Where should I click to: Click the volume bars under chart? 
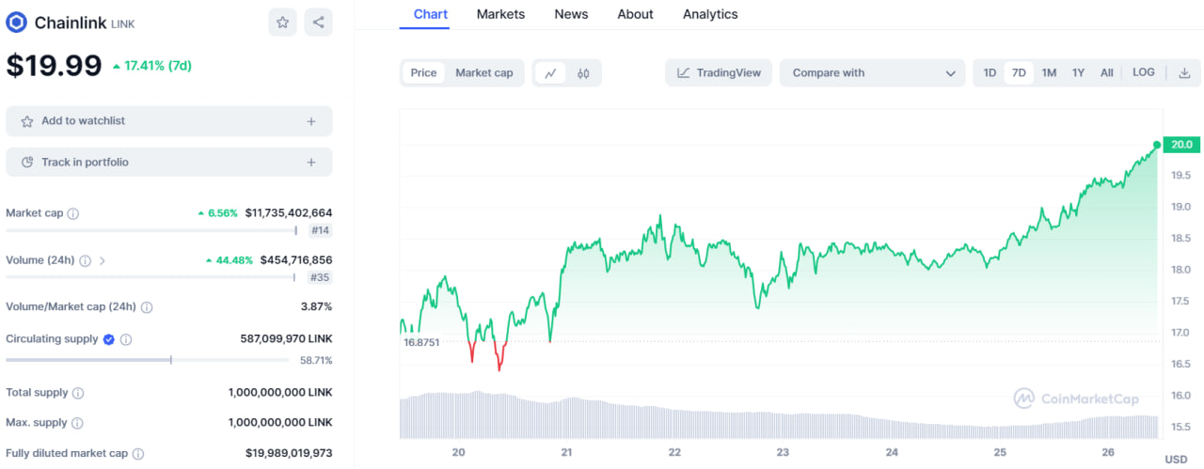(x=780, y=415)
